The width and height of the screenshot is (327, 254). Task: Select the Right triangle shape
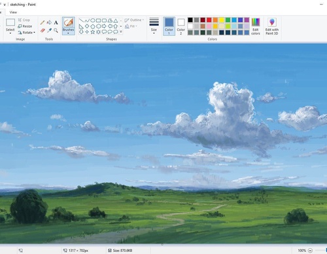click(81, 26)
